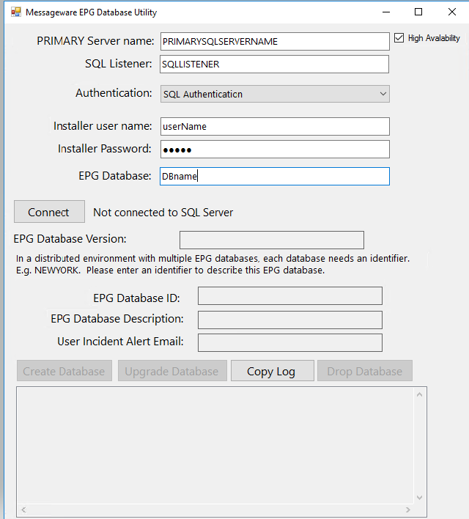Click the Drop Database button

365,371
